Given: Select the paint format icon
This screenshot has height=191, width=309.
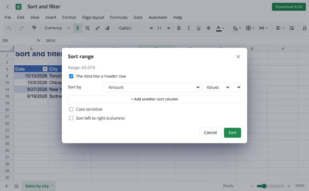Looking at the screenshot, I should tap(34, 28).
